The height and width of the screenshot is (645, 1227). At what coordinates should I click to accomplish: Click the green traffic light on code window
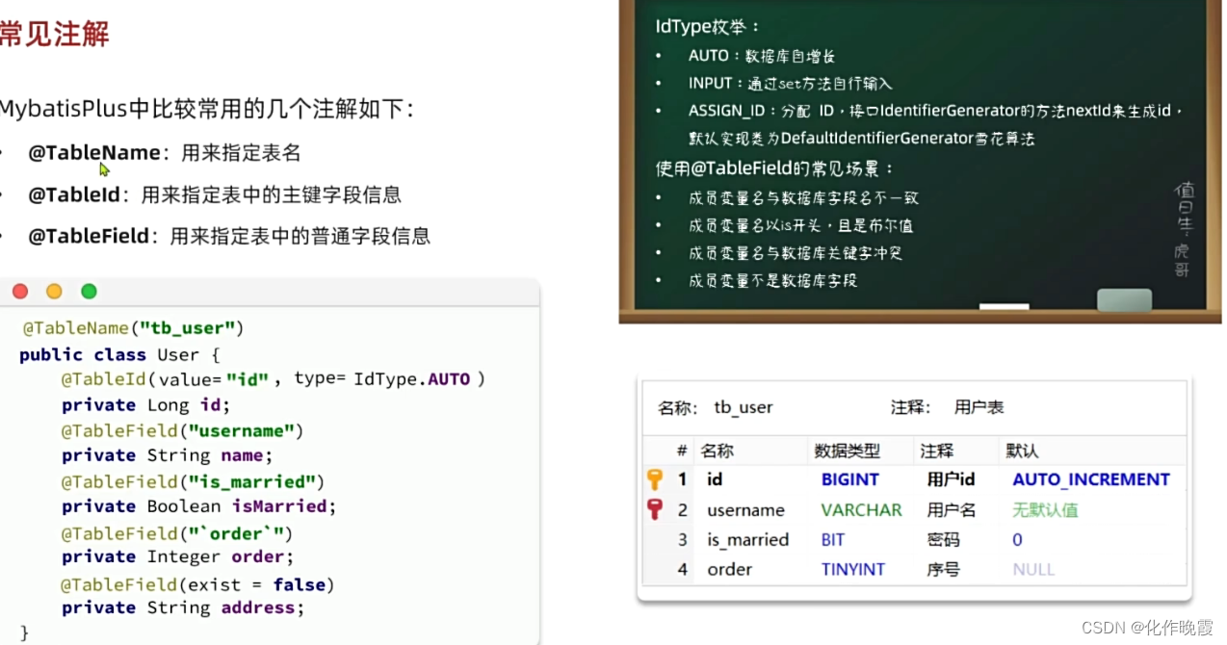pos(88,291)
